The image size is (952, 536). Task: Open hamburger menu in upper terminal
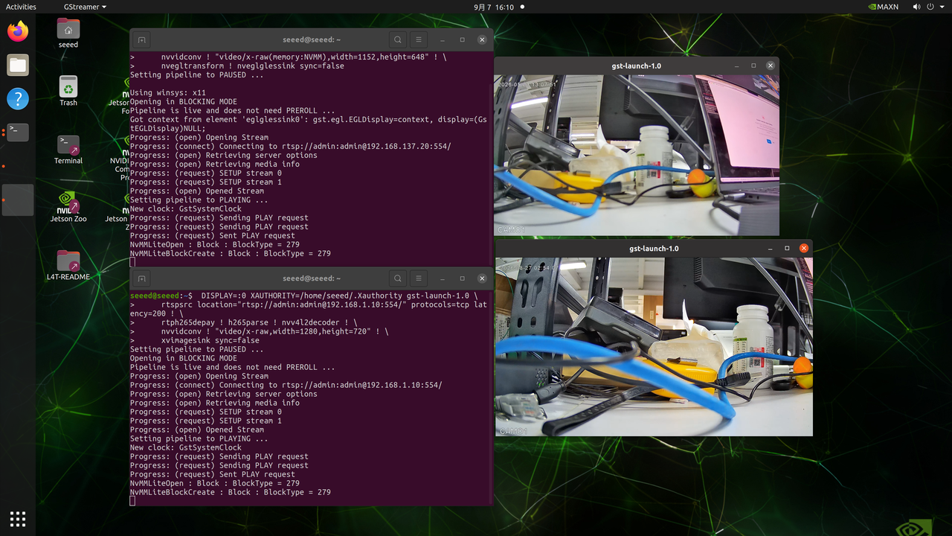pyautogui.click(x=419, y=40)
